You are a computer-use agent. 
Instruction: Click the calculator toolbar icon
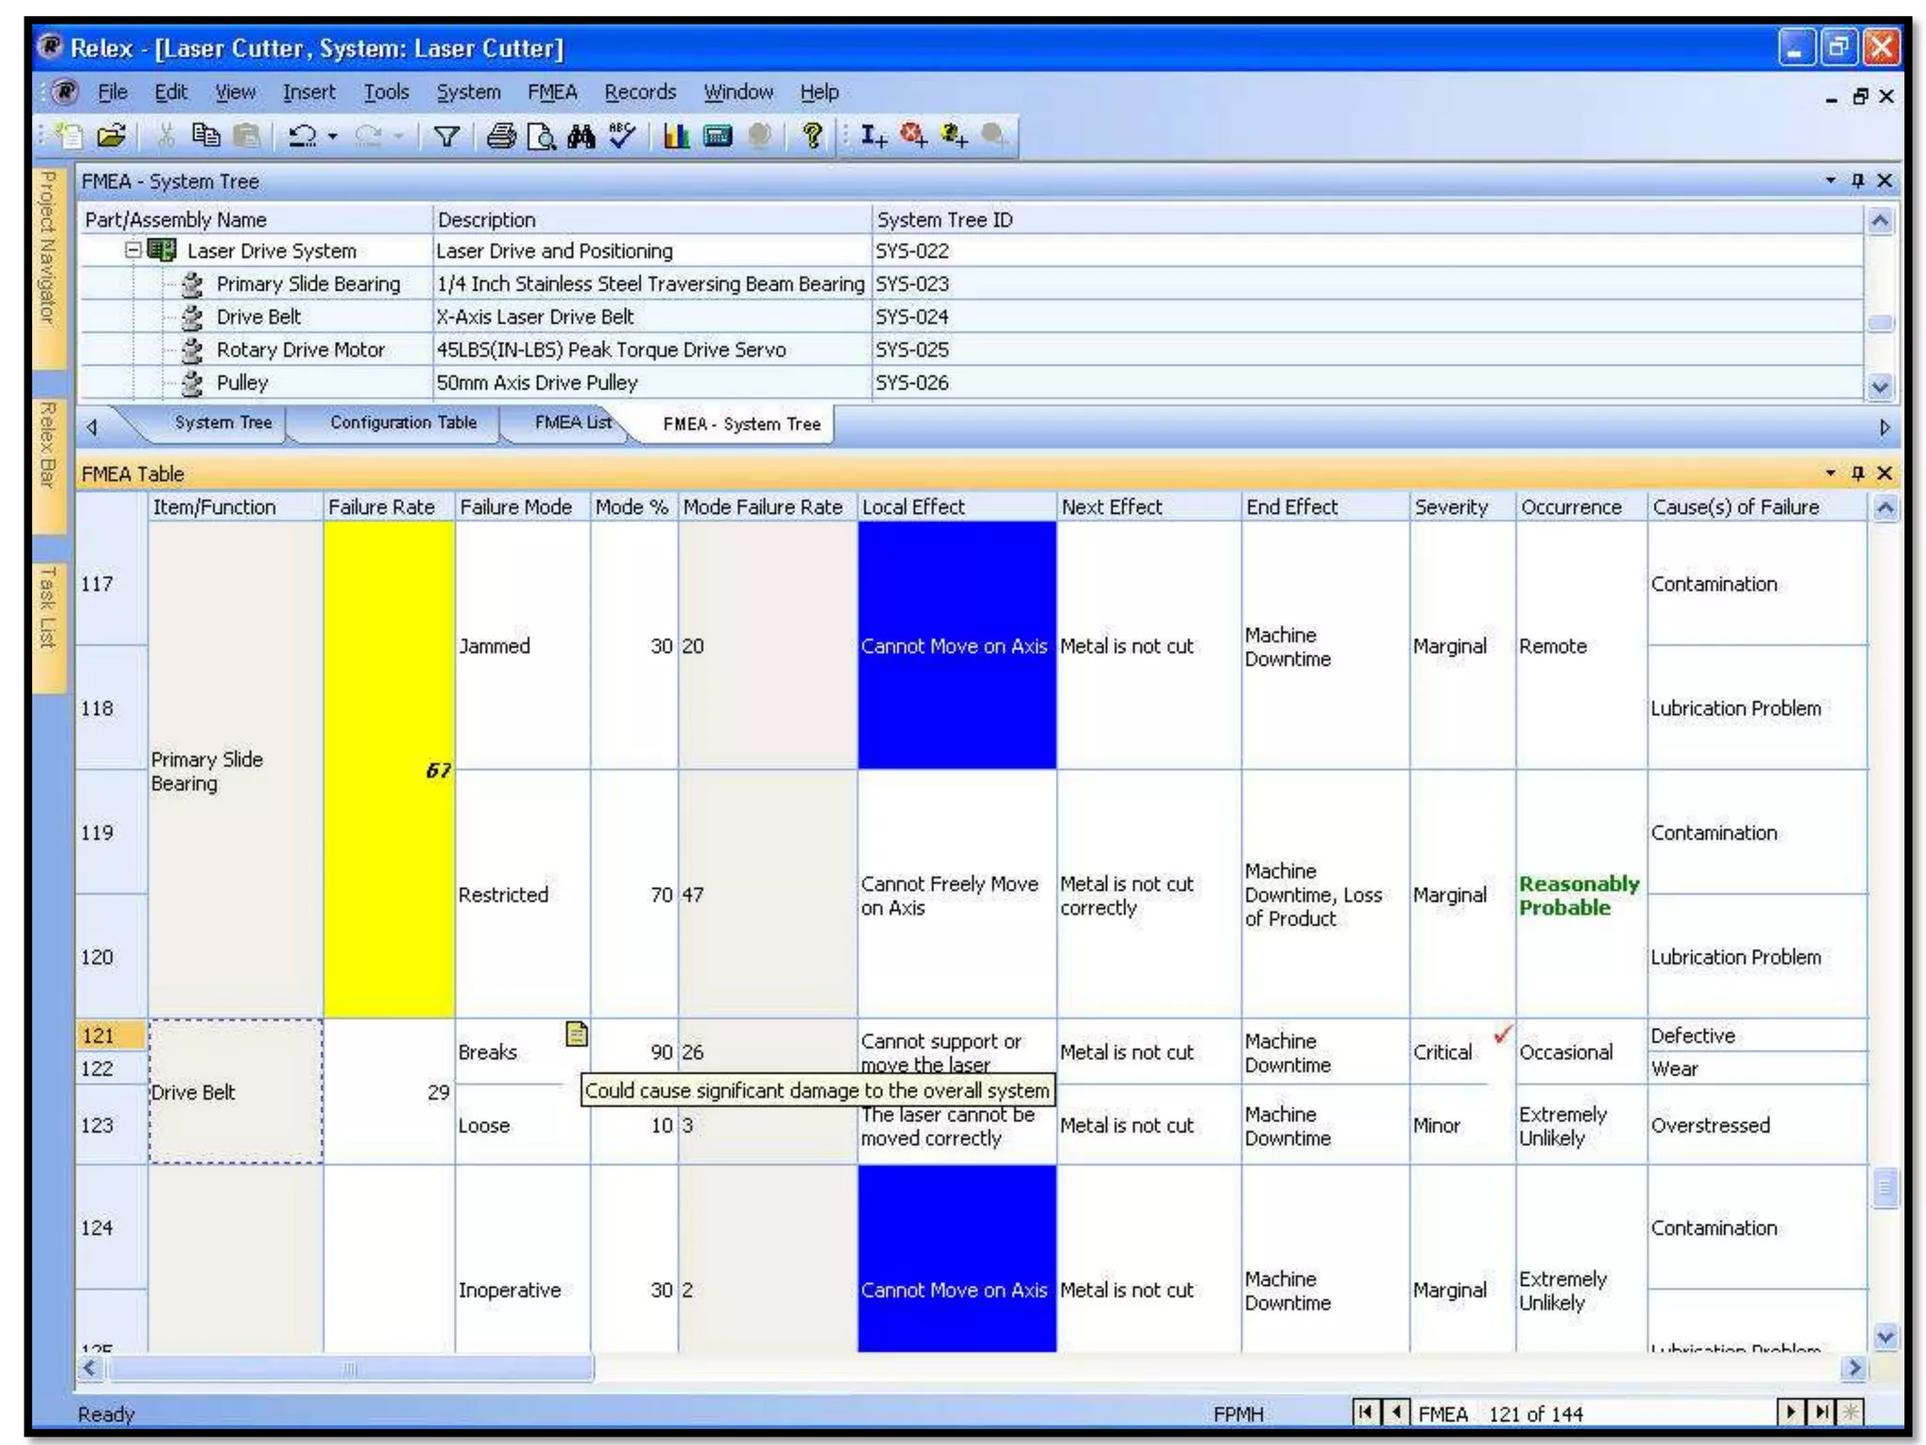point(718,137)
